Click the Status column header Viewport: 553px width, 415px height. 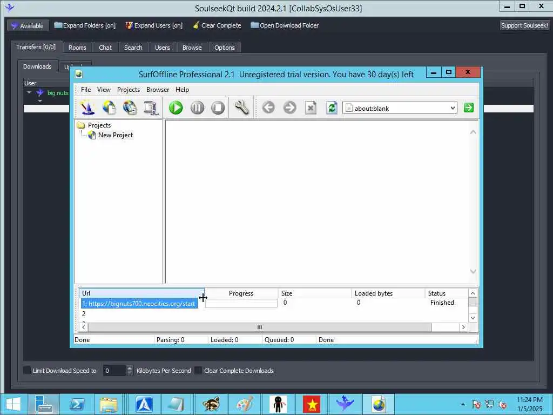click(447, 293)
